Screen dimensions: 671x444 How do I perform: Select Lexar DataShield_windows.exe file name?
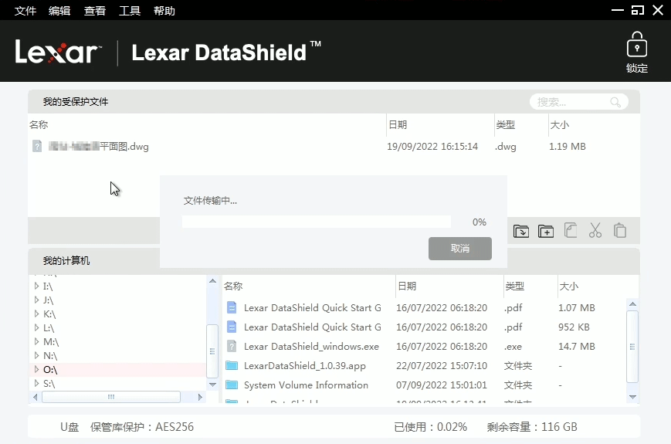[x=311, y=346]
